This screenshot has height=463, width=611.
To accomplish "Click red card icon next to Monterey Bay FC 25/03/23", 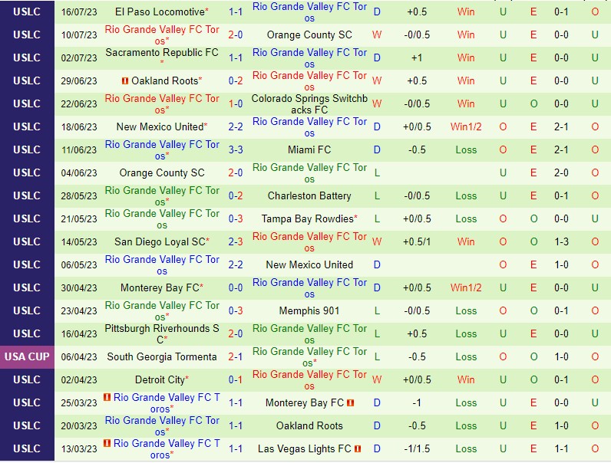I will (x=350, y=402).
